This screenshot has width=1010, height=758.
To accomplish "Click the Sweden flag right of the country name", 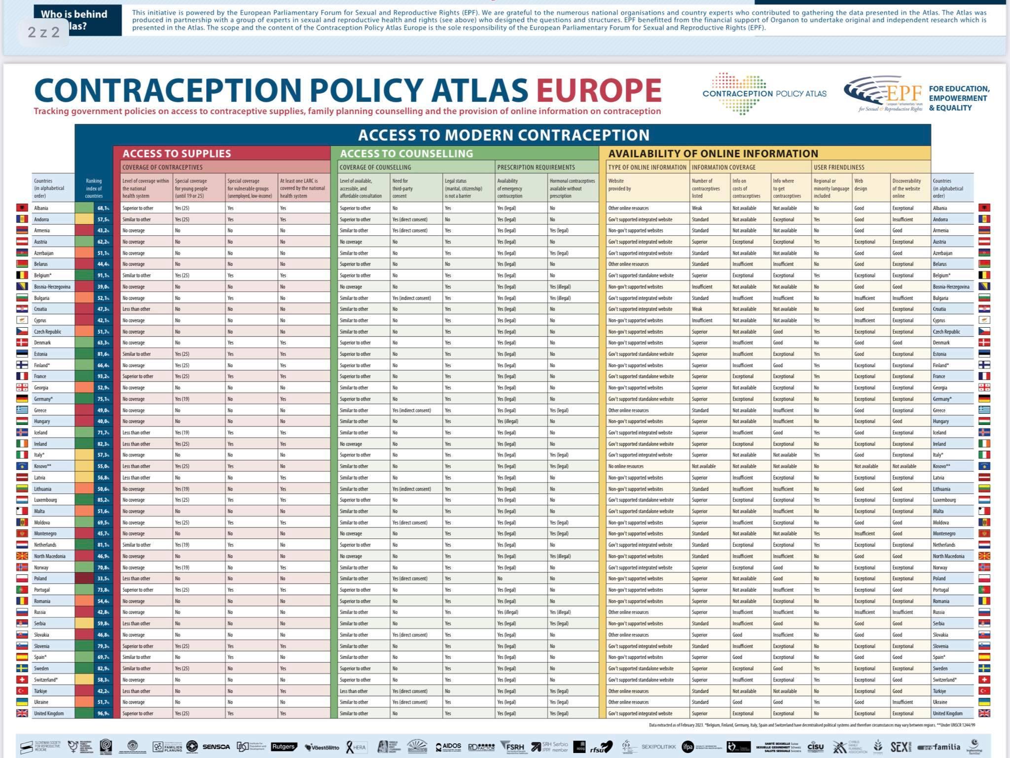I will pos(984,668).
